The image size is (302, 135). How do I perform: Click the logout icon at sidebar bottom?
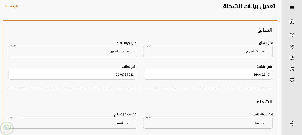(x=292, y=123)
